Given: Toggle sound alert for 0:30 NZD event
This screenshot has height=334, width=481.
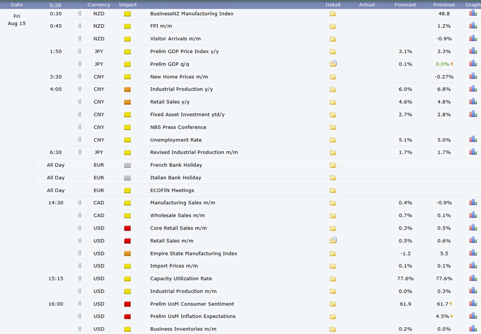Looking at the screenshot, I should pos(79,14).
